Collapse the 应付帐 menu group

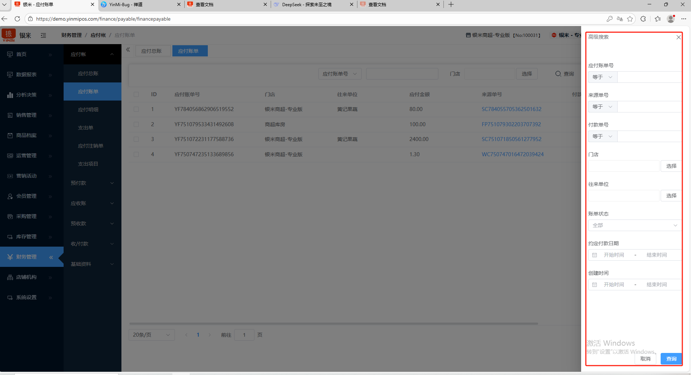point(93,54)
